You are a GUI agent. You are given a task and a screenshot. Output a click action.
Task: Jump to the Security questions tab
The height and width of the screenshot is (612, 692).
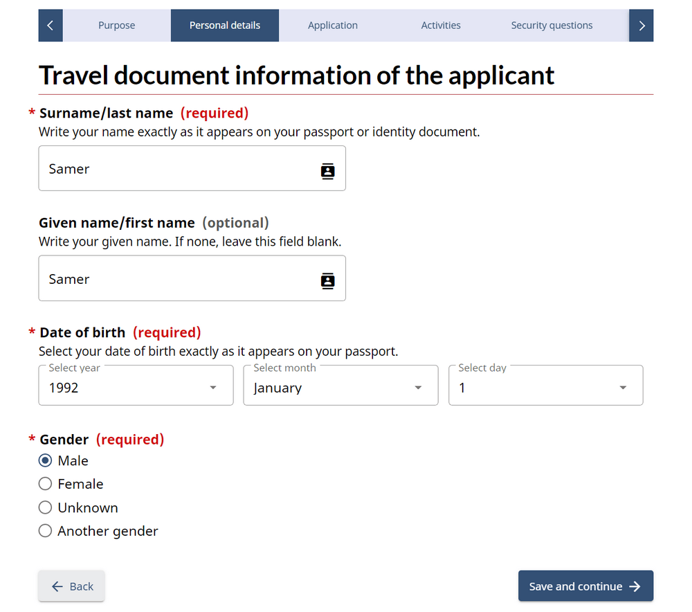tap(552, 26)
